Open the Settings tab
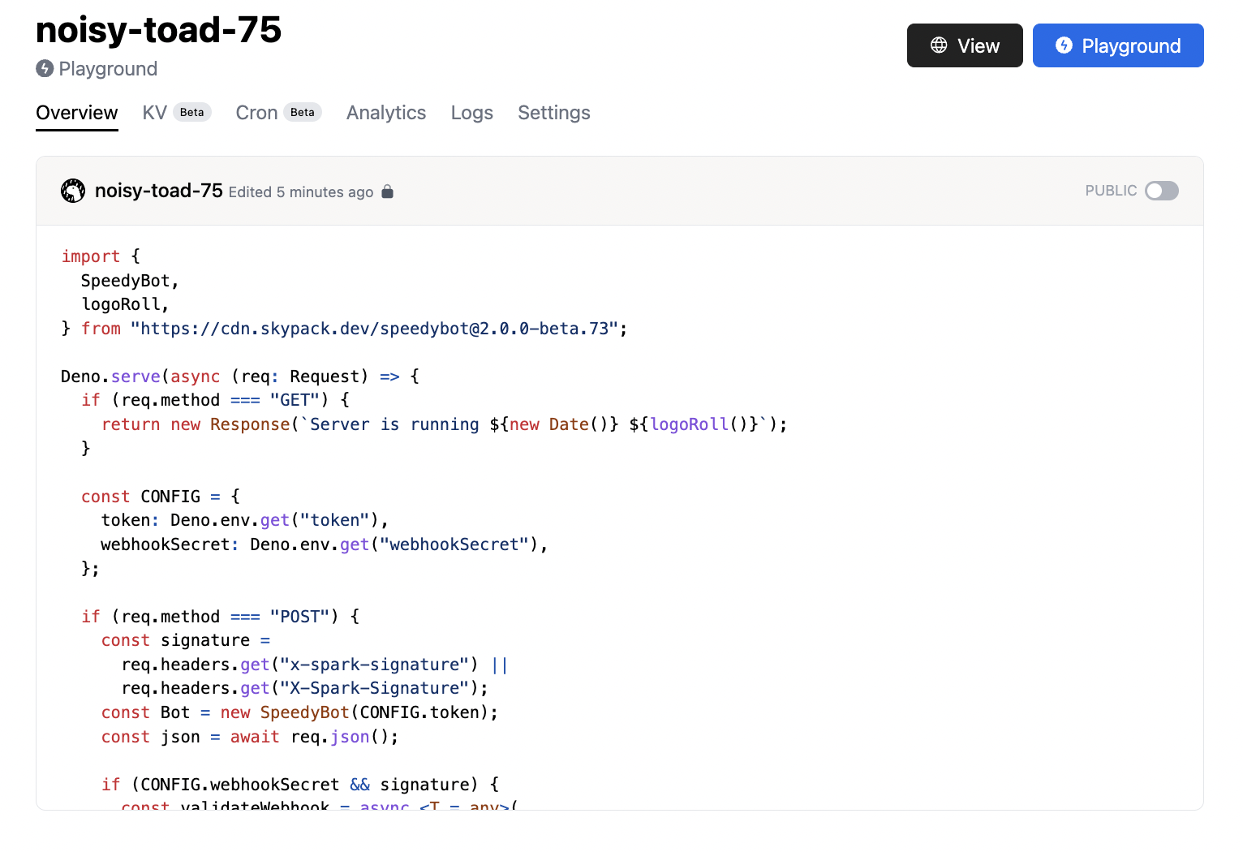Image resolution: width=1243 pixels, height=852 pixels. [554, 113]
